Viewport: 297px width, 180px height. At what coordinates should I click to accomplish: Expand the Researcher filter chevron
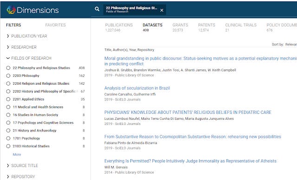point(8,47)
